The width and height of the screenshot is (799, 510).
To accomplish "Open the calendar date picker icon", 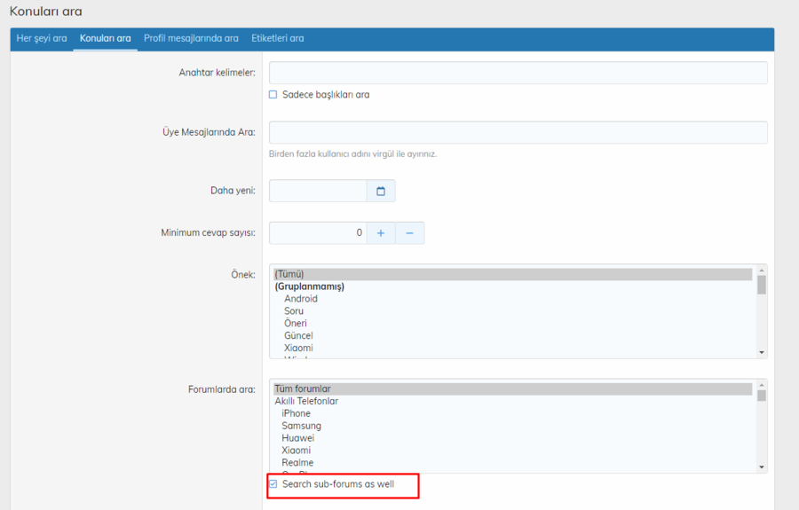I will 381,191.
